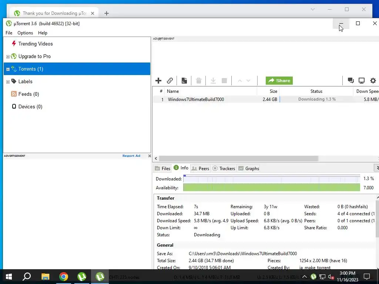Open Chrome from the taskbar

pos(64,277)
